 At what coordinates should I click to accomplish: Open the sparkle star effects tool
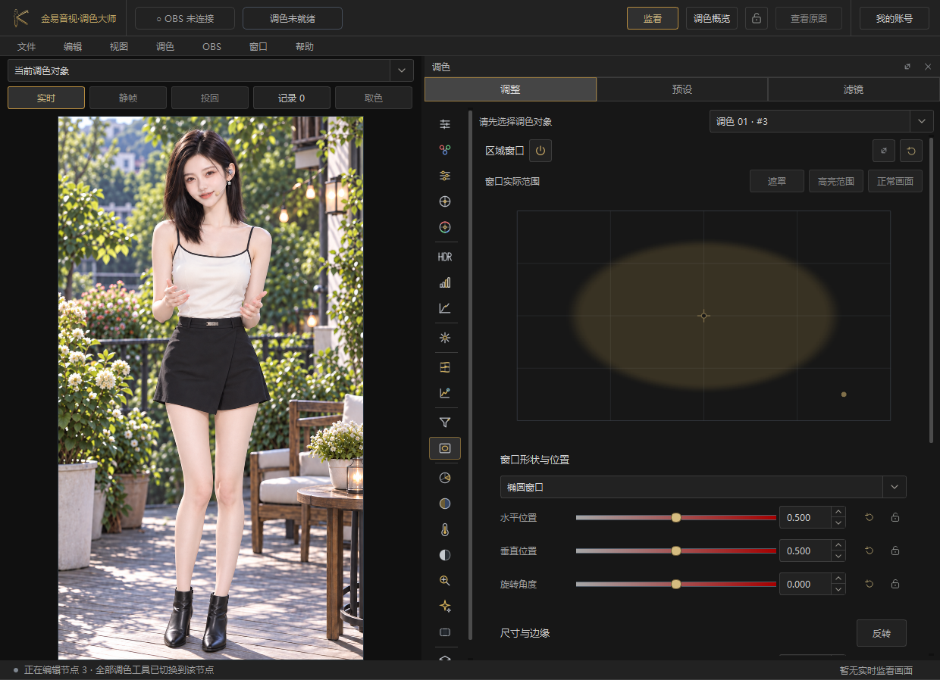coord(445,606)
